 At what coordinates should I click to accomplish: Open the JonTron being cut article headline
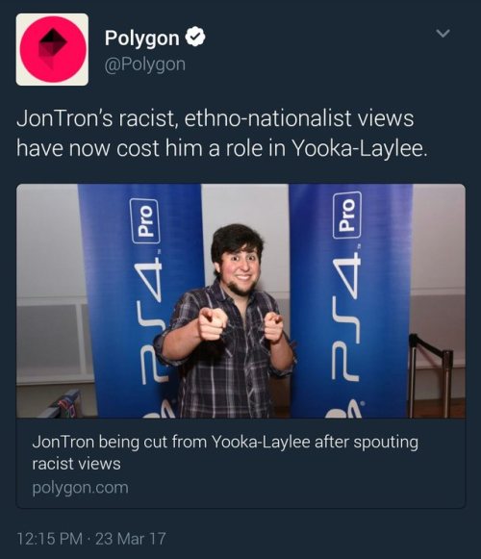[x=225, y=453]
